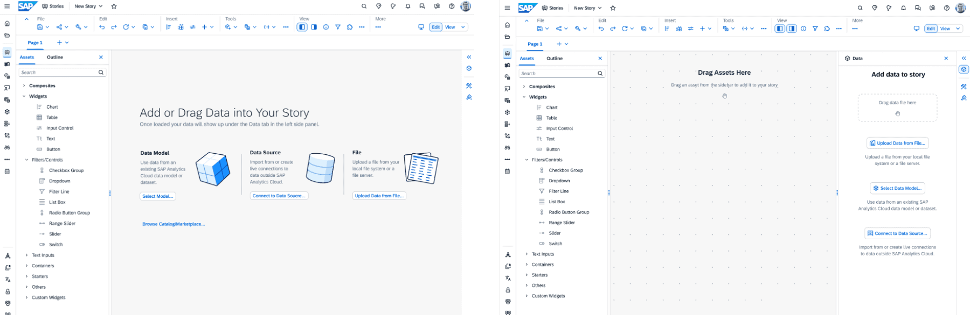Click the filter funnel icon in right window's toolbar

(x=815, y=28)
